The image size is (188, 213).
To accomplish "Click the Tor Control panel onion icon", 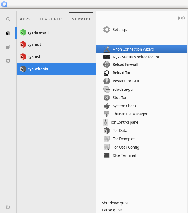I will 105,122.
